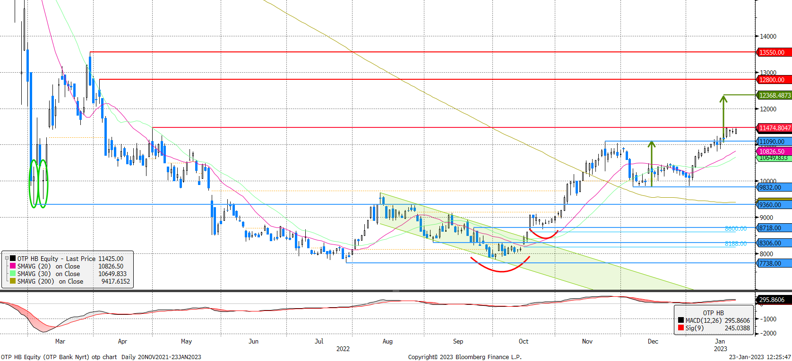Viewport: 792px width, 361px height.
Task: Click the green 12368.4873 target price label
Action: (x=774, y=95)
